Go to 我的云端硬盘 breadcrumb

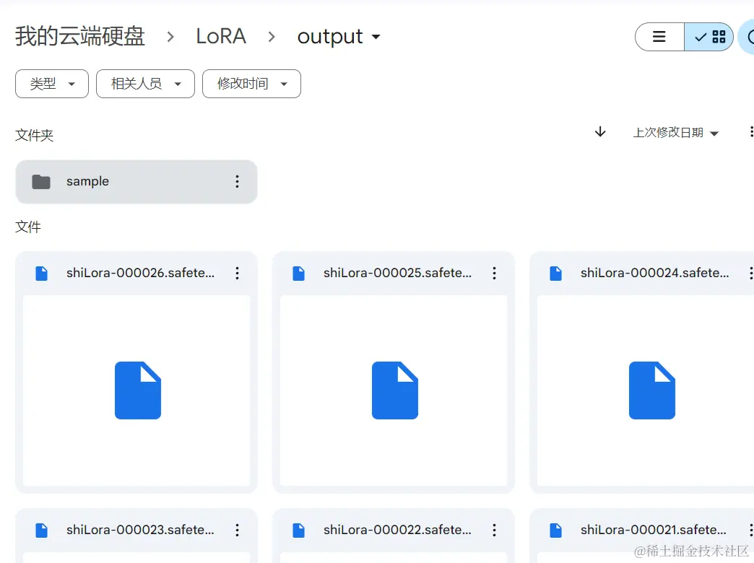tap(80, 37)
